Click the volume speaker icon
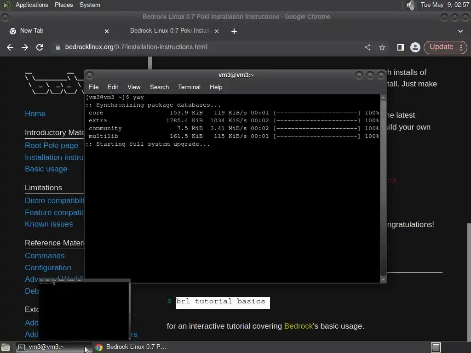Viewport: 471px width, 353px height. [x=411, y=5]
